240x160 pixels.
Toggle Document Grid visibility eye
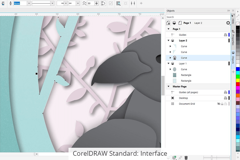point(219,104)
